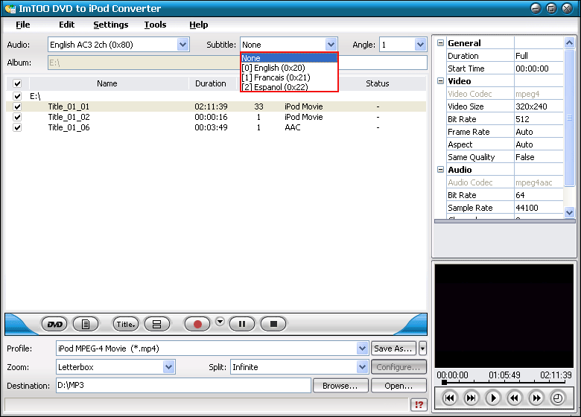The width and height of the screenshot is (581, 417).
Task: Rewind the preview video
Action: tap(514, 398)
